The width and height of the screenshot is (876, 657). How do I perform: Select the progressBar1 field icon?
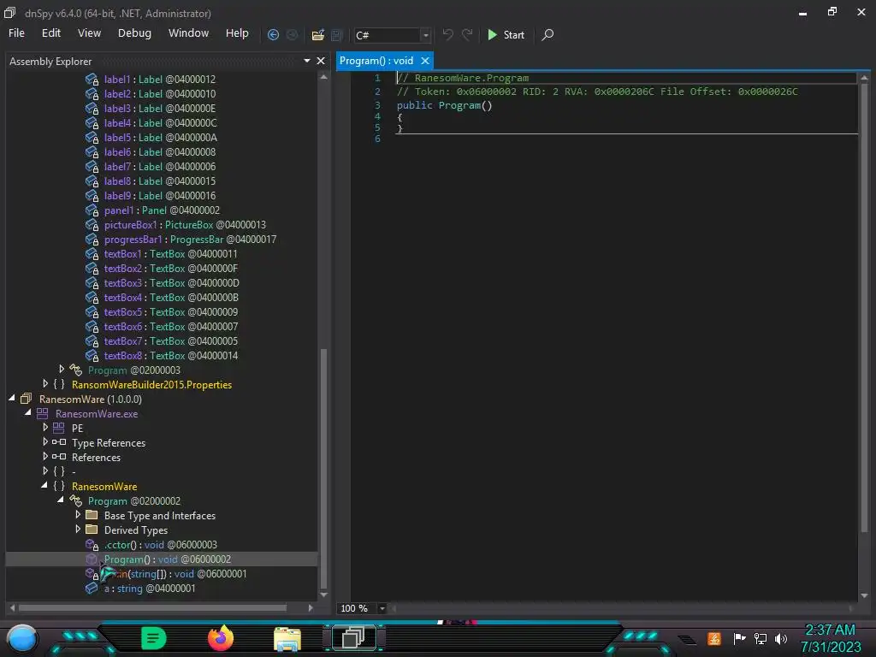click(92, 240)
